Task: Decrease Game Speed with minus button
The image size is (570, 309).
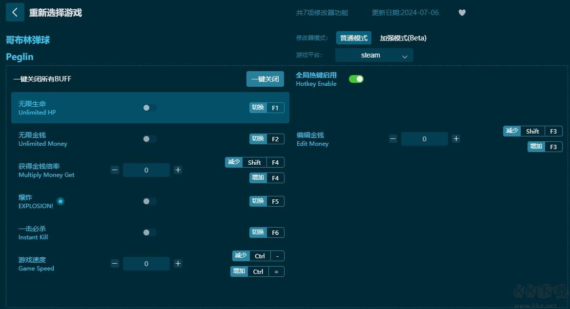Action: [x=115, y=264]
